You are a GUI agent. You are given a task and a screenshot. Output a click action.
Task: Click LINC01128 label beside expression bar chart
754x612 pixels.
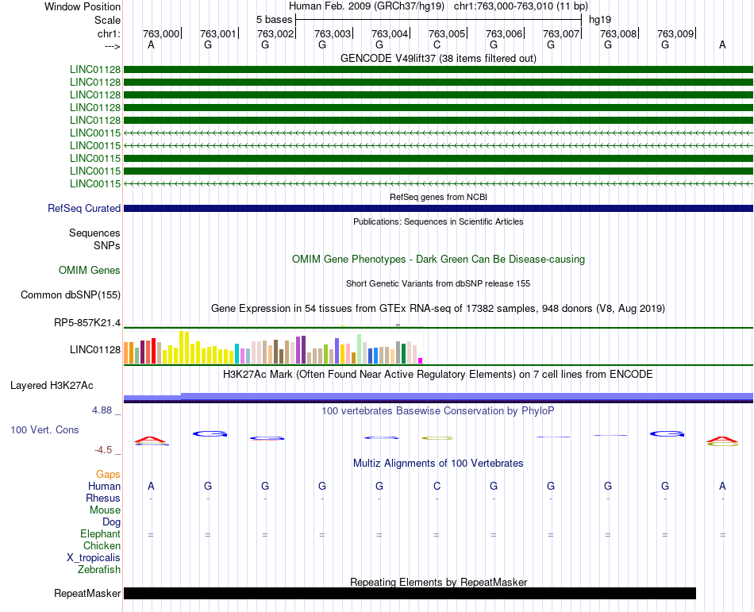click(95, 349)
